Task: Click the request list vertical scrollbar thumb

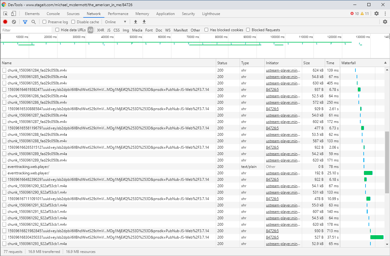Action: click(387, 162)
